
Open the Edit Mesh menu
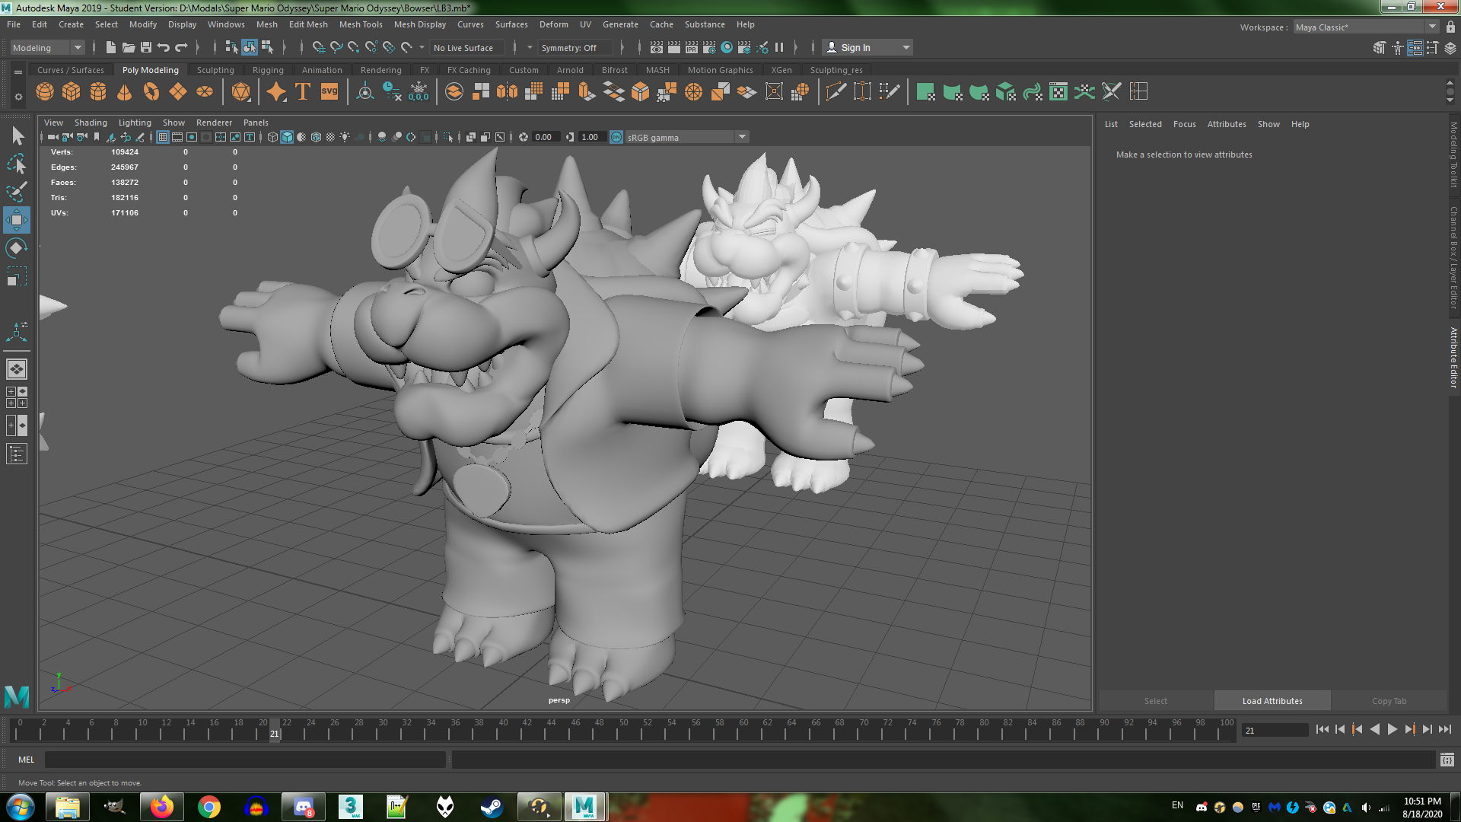(x=308, y=24)
